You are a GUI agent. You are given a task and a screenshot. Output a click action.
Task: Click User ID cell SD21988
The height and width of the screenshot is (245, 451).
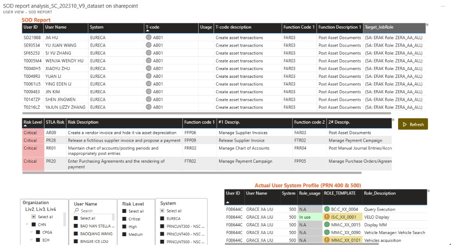pos(32,37)
